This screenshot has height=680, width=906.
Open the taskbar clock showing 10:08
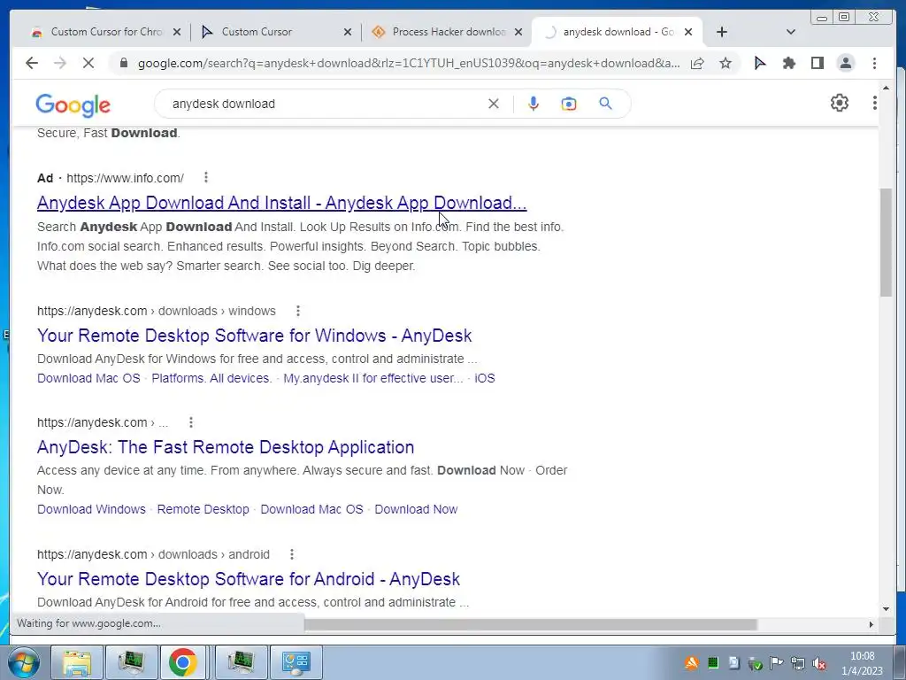click(x=862, y=663)
